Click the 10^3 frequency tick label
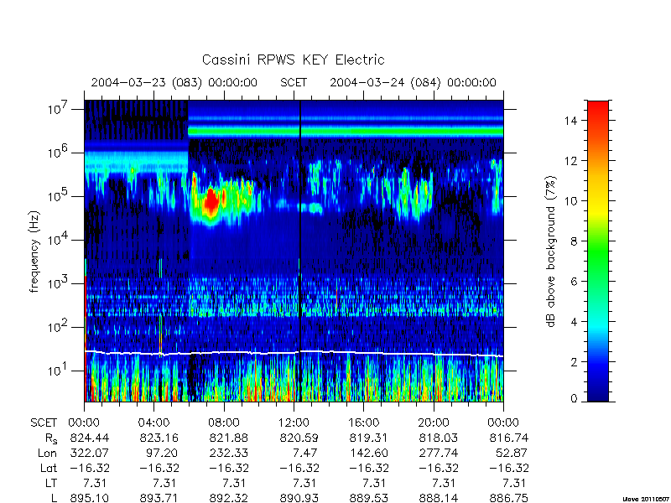This screenshot has height=503, width=671. point(59,283)
